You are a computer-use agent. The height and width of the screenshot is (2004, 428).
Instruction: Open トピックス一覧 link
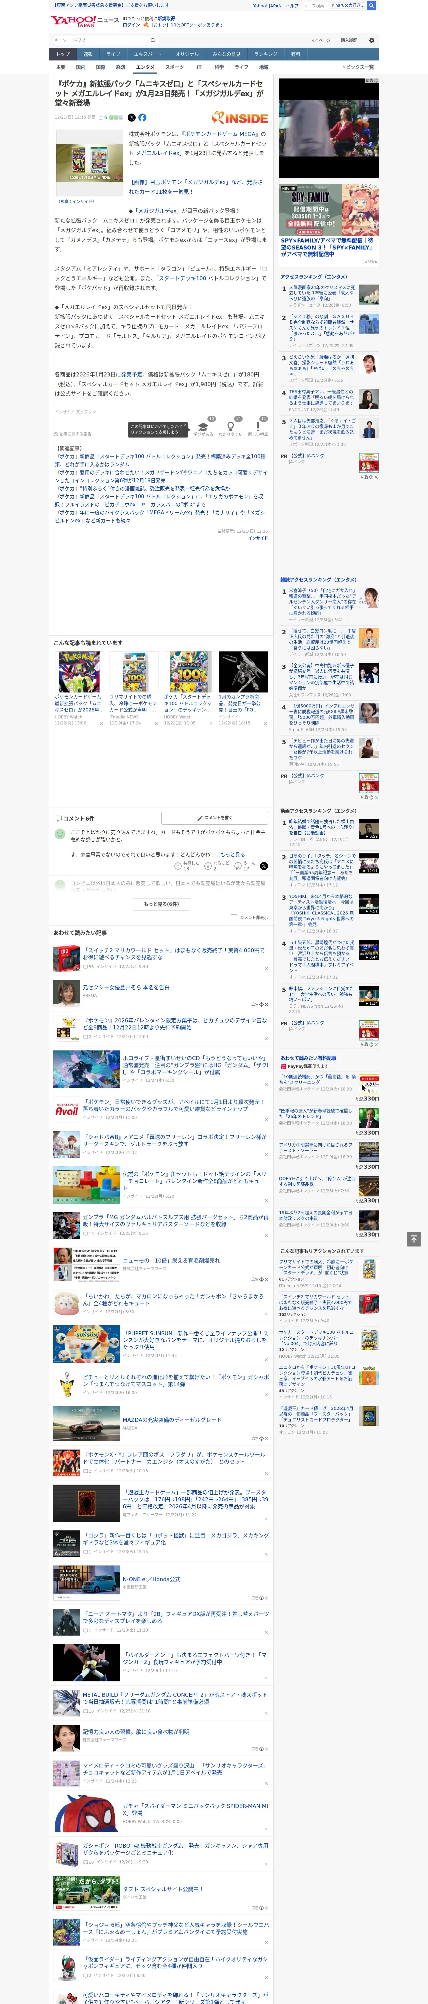357,67
